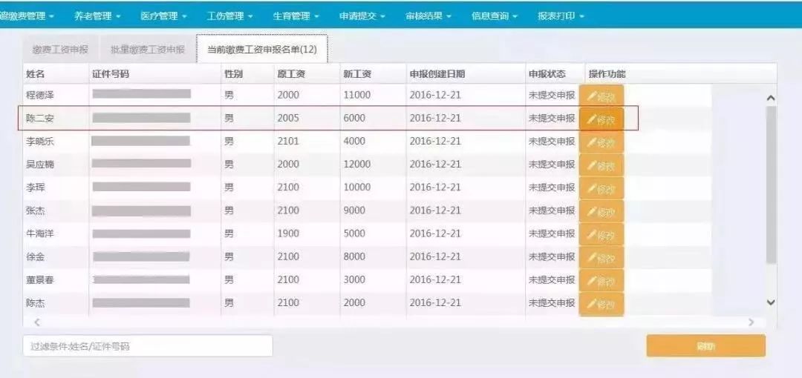Click 未提交申报 status in 徐金's row
This screenshot has width=802, height=378.
pyautogui.click(x=552, y=256)
